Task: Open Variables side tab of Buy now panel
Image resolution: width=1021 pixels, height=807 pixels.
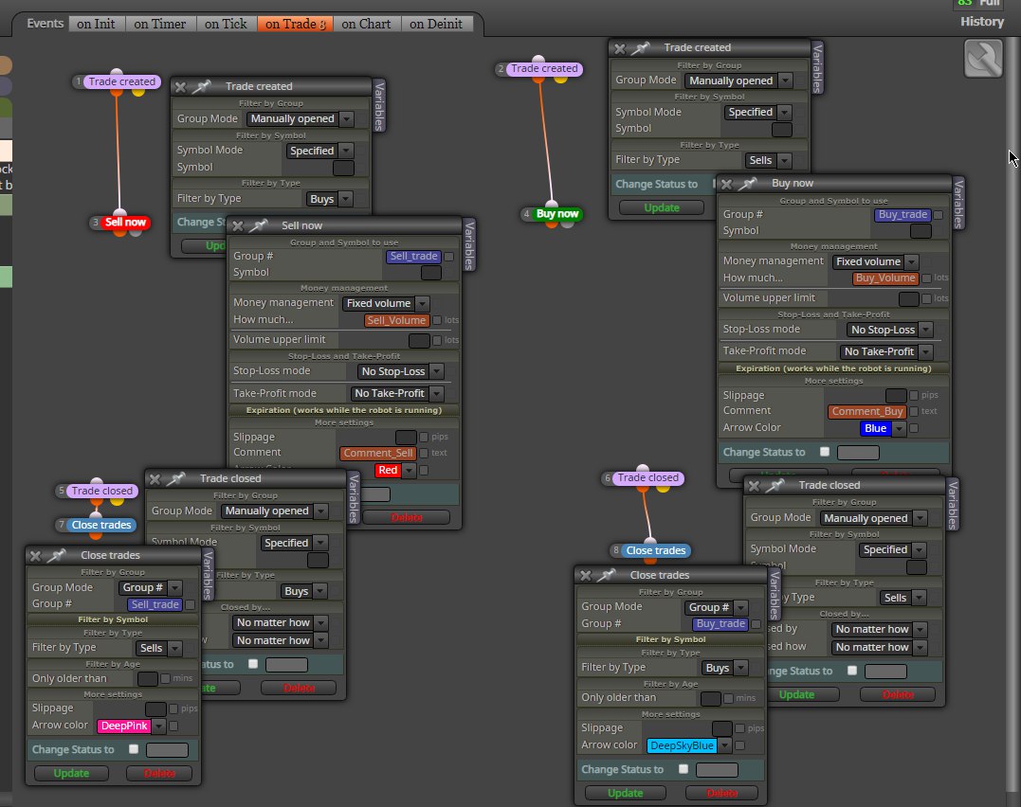Action: pos(957,204)
